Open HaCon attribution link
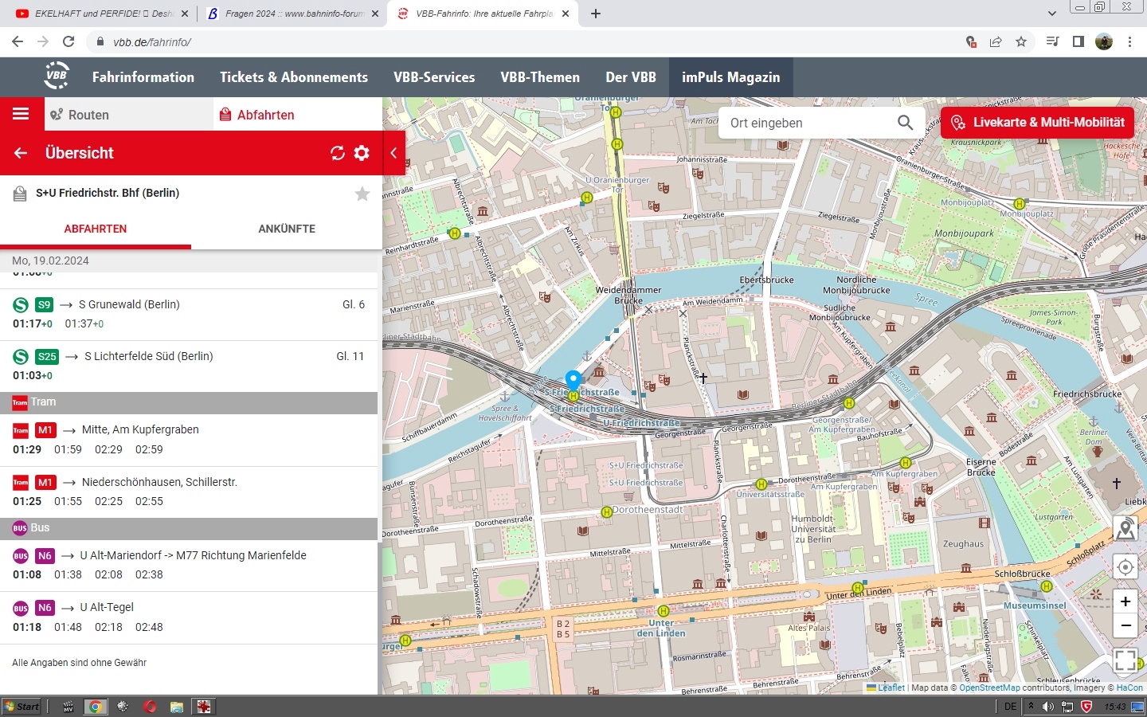 1129,688
